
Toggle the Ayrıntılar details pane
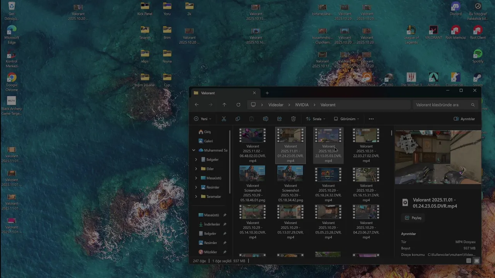coord(464,119)
